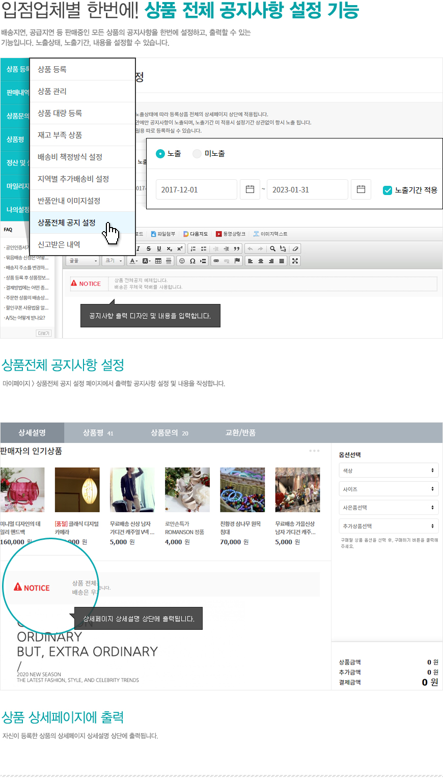Screen dimensions: 443x778
Task: Click the 다음지도 map button
Action: tap(196, 234)
